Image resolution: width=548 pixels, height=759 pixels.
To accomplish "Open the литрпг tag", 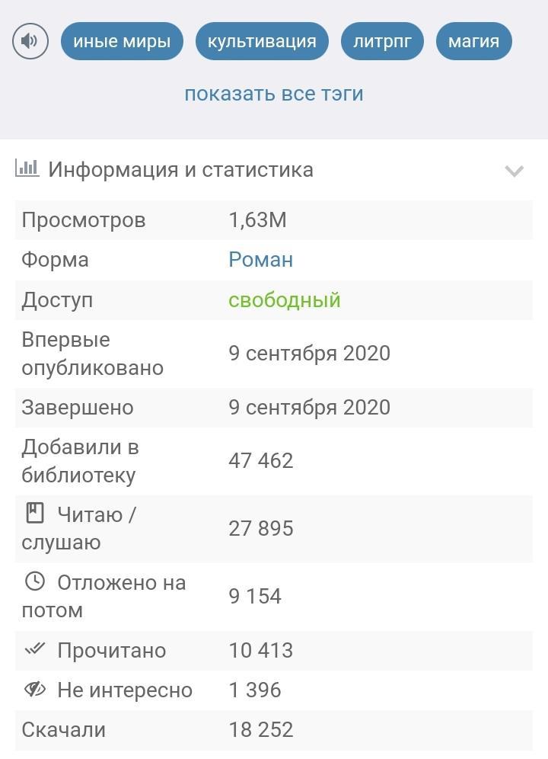I will click(382, 41).
